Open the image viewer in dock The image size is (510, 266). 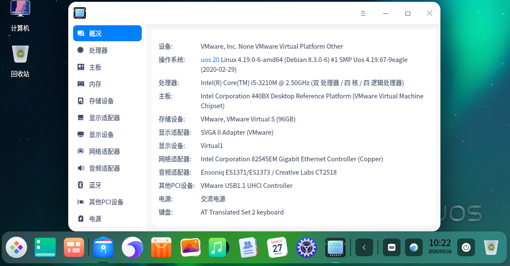click(190, 247)
